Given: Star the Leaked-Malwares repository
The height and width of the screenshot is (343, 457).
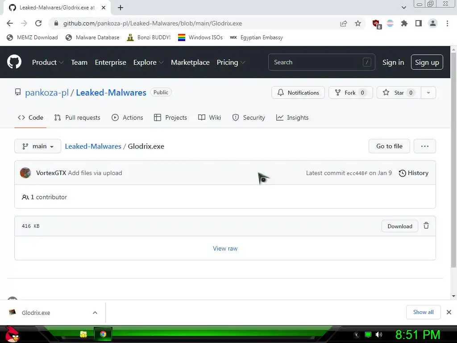Looking at the screenshot, I should point(399,92).
